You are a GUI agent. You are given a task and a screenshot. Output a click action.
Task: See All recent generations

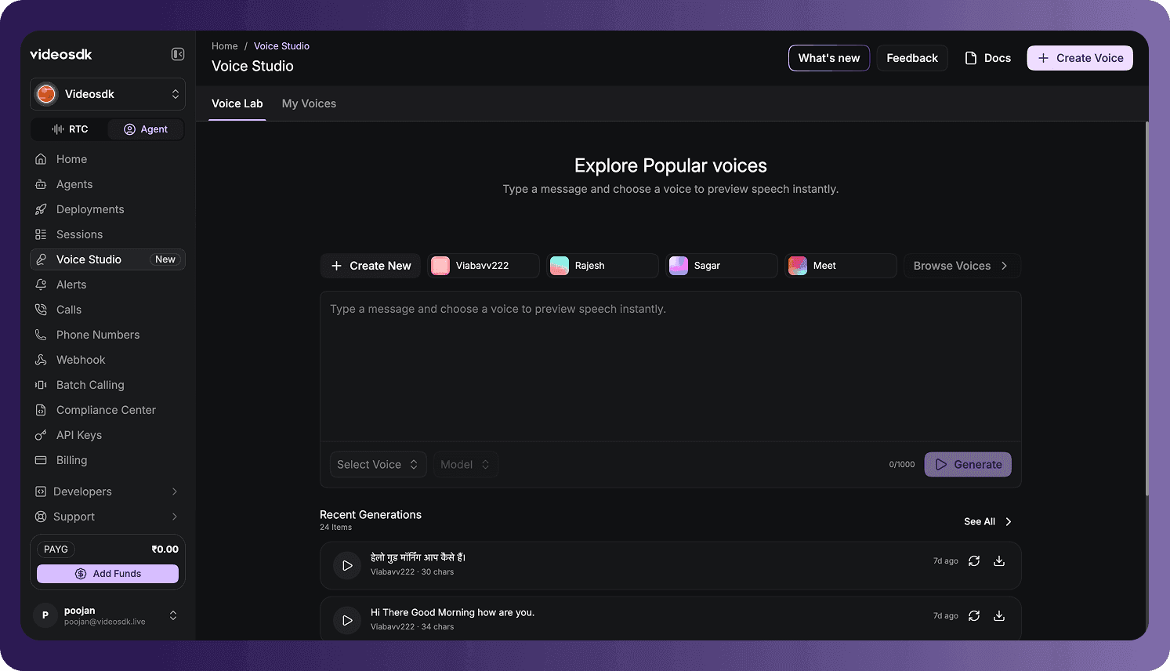[x=988, y=521]
